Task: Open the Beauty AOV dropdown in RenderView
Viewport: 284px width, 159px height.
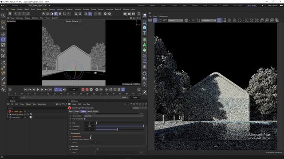Action: (176, 20)
